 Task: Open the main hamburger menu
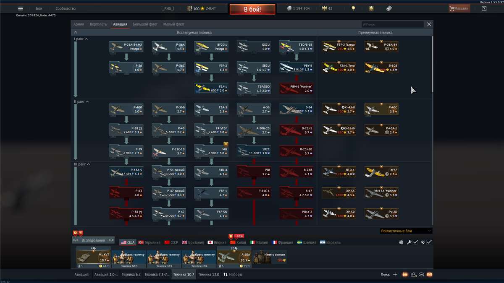pos(20,8)
